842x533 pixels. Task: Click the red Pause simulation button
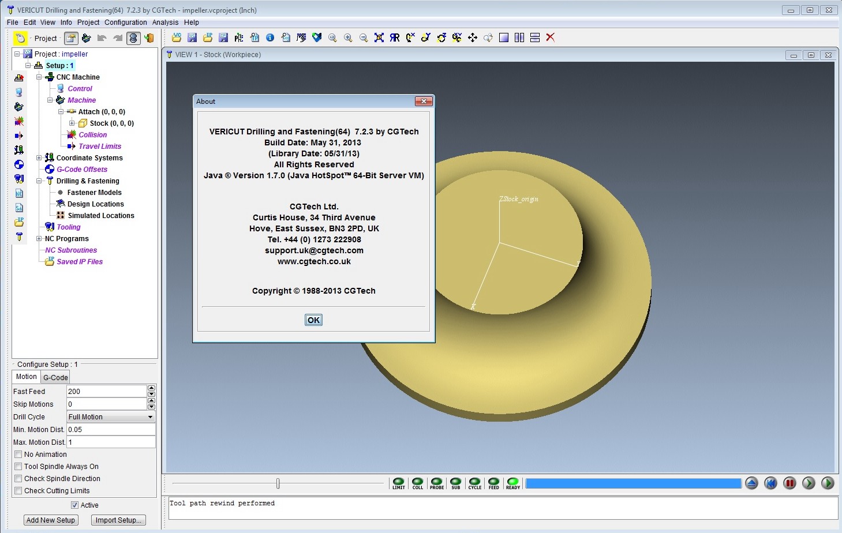tap(790, 483)
